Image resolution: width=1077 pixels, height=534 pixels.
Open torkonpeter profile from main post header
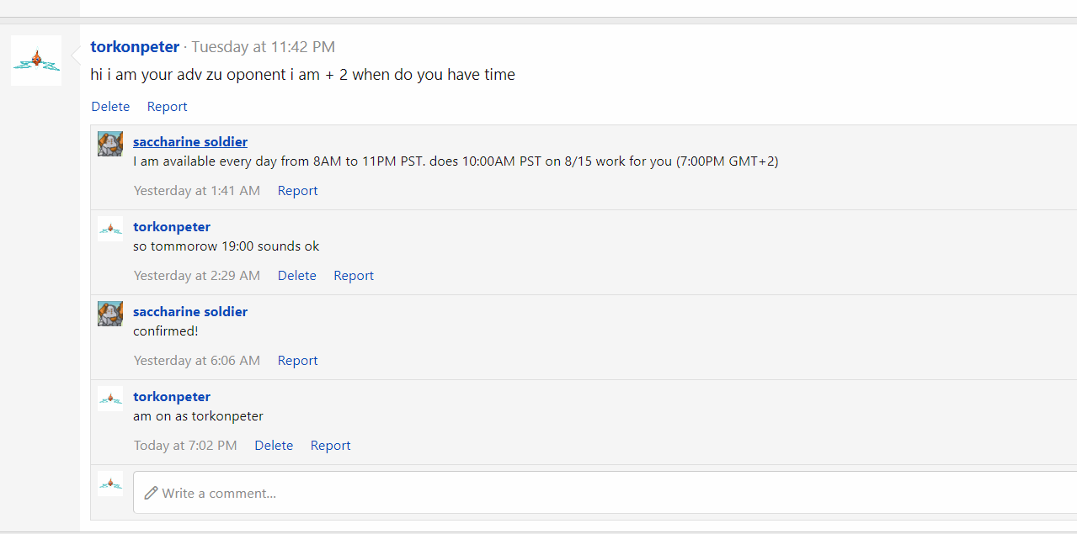[x=135, y=47]
